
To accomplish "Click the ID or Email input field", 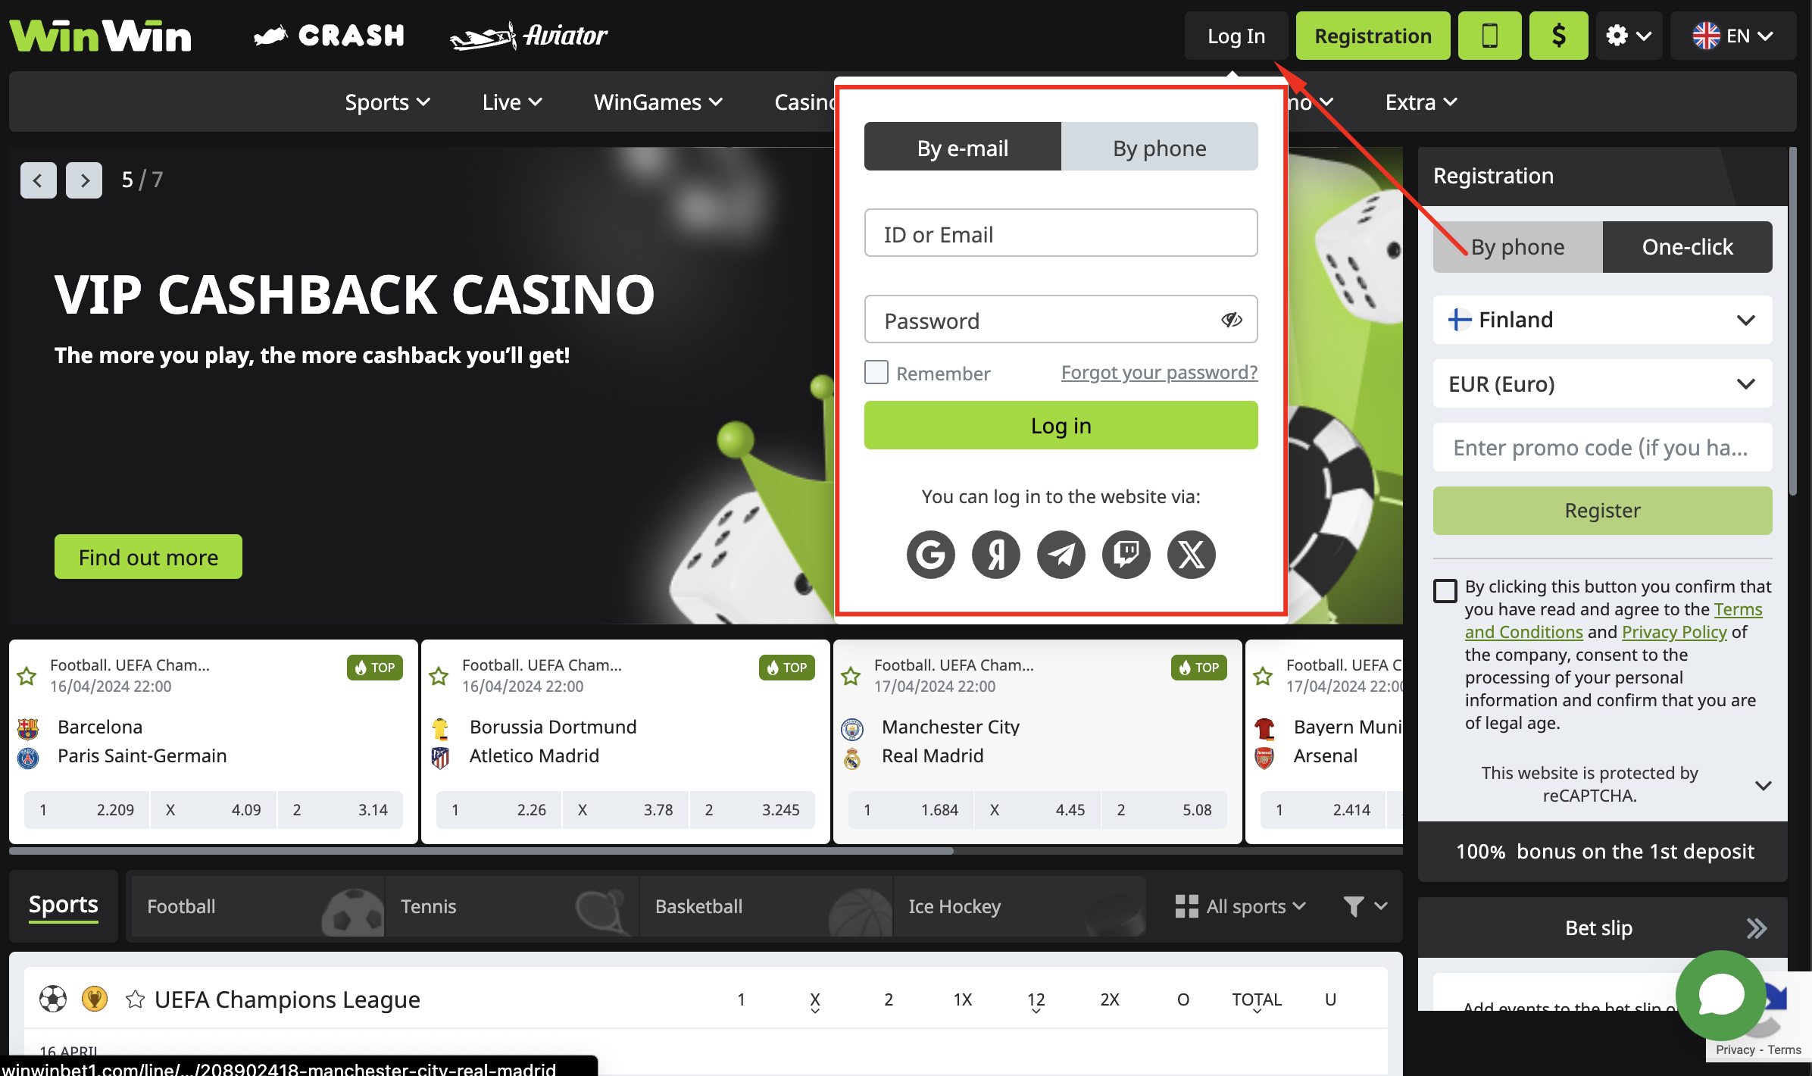I will tap(1061, 233).
